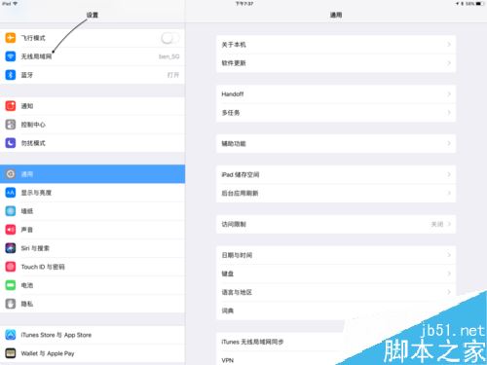This screenshot has height=365, width=487.
Task: Open the Handoff text label
Action: [x=233, y=94]
